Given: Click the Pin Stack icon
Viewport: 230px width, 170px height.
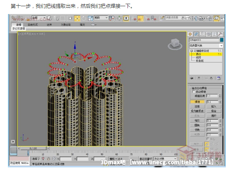Looking at the screenshot, I should [192, 78].
